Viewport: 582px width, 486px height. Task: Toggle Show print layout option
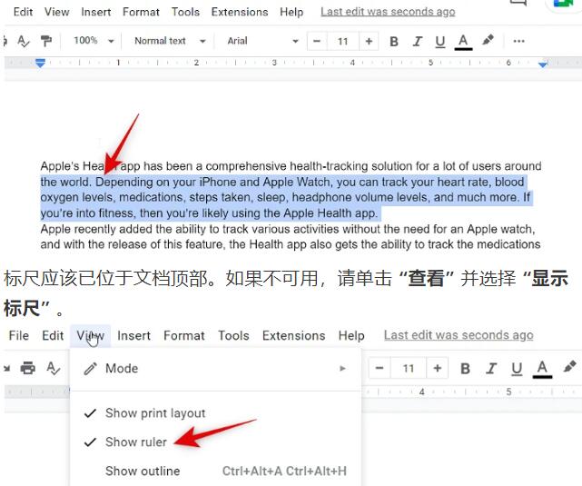click(215, 413)
